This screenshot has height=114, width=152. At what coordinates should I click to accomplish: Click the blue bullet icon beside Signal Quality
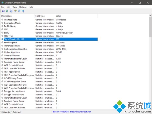[x=3, y=39]
